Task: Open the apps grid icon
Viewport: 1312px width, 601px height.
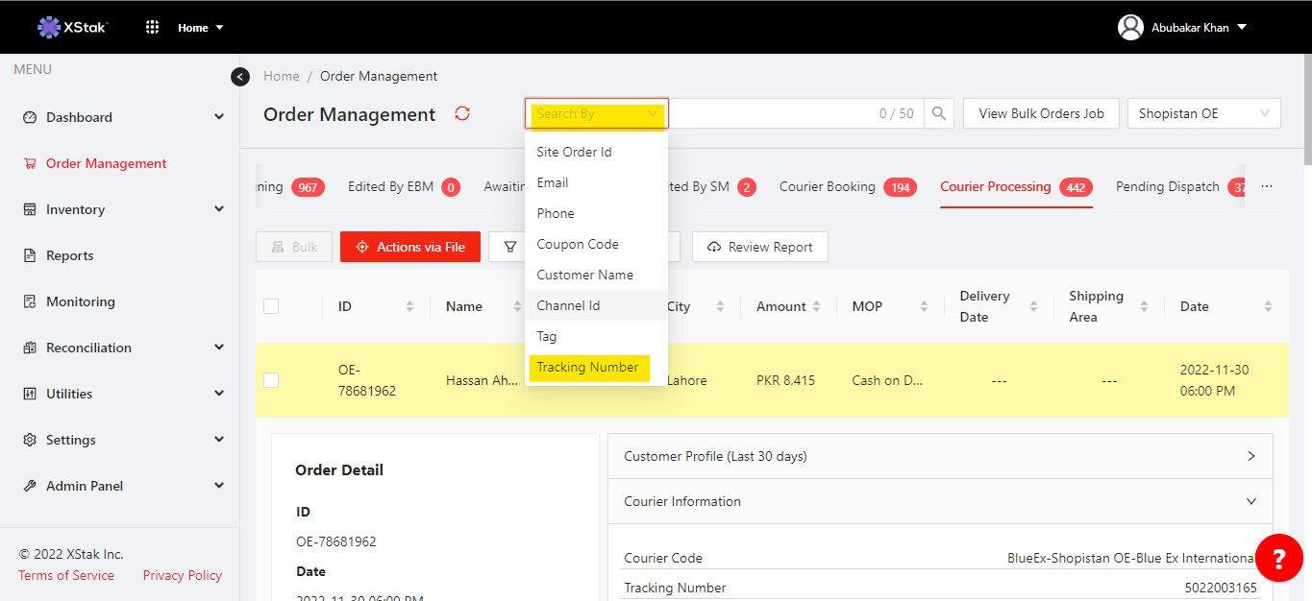Action: click(152, 27)
